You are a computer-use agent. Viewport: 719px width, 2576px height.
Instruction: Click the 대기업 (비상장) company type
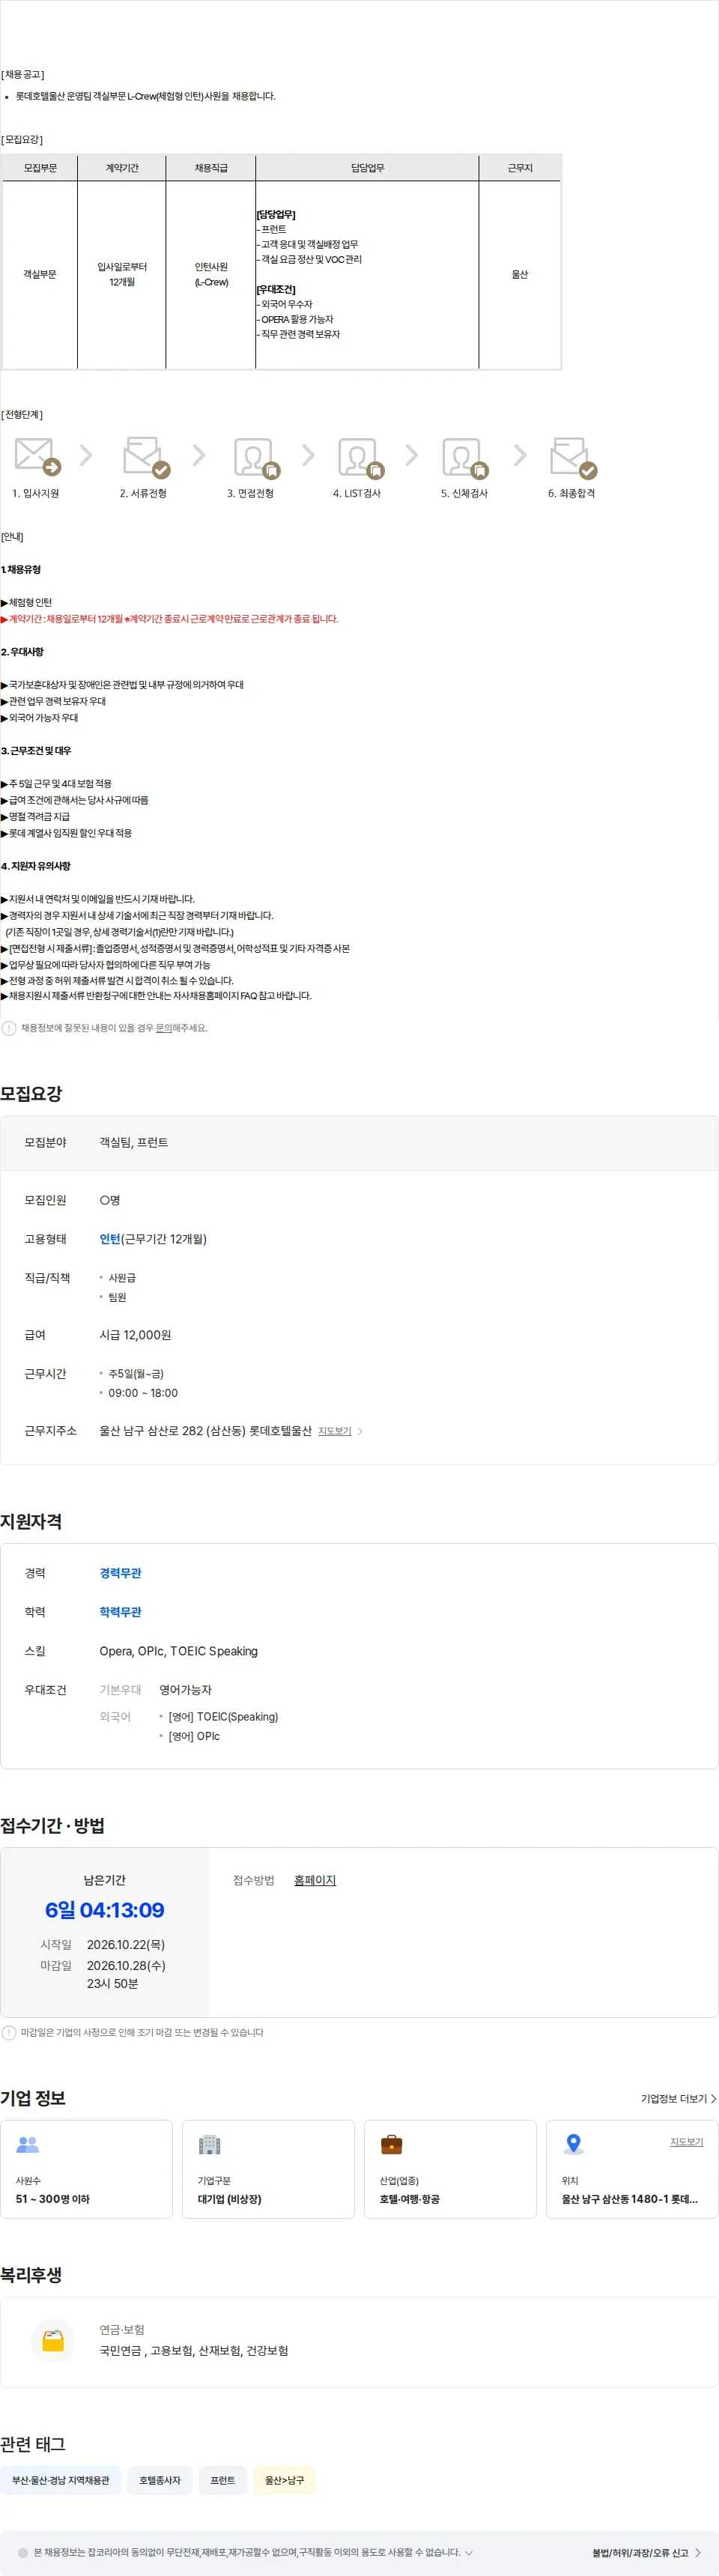(229, 2199)
